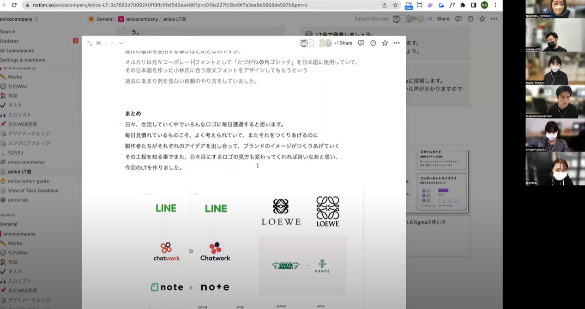The height and width of the screenshot is (309, 585).
Task: Click the green LINE logo image
Action: (166, 208)
